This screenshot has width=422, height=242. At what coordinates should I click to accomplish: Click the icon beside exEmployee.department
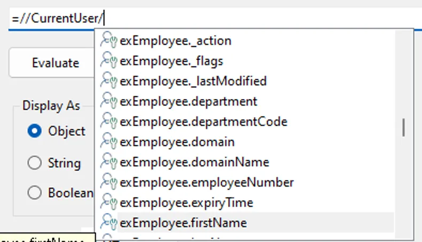click(x=109, y=101)
